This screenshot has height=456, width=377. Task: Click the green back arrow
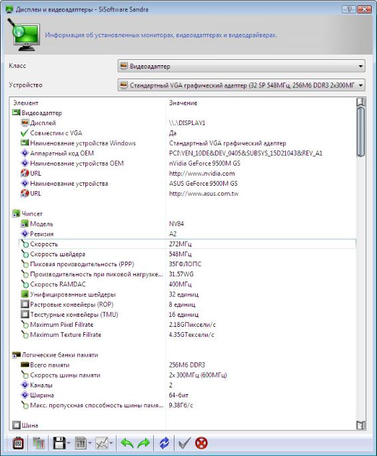point(127,443)
